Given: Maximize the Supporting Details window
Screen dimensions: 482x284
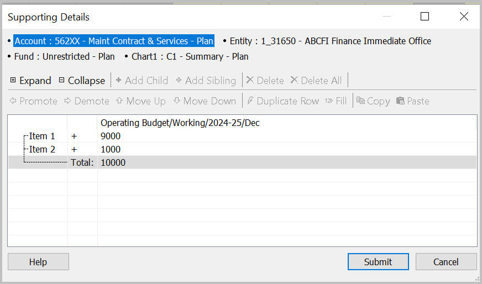Looking at the screenshot, I should click(x=425, y=16).
